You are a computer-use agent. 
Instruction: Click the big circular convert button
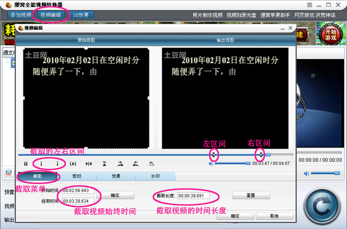[322, 206]
